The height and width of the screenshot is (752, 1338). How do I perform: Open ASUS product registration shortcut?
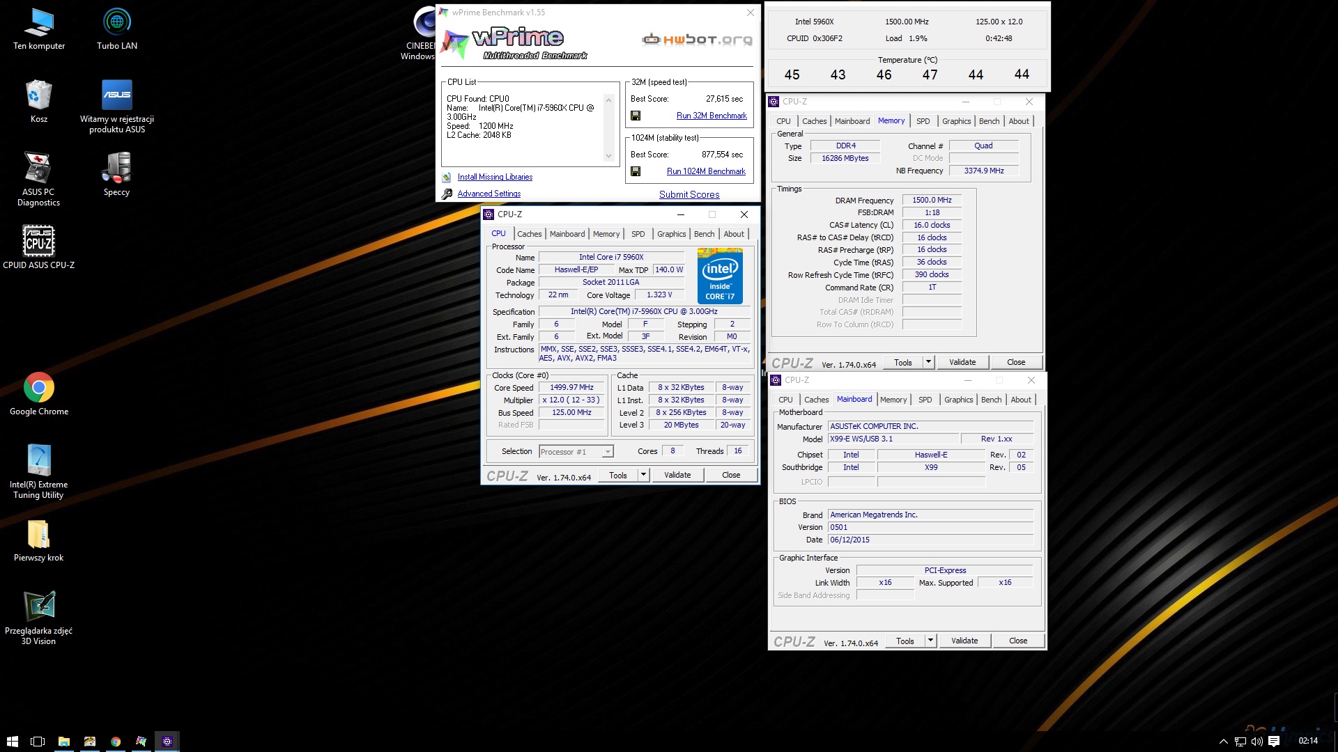pyautogui.click(x=117, y=106)
